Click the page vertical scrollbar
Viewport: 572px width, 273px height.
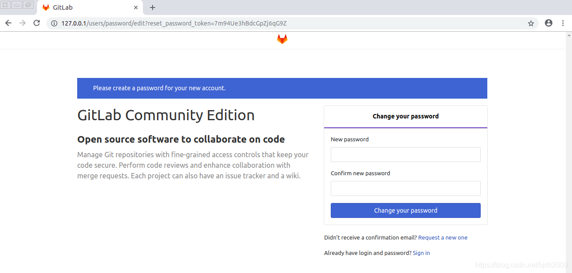(569, 152)
